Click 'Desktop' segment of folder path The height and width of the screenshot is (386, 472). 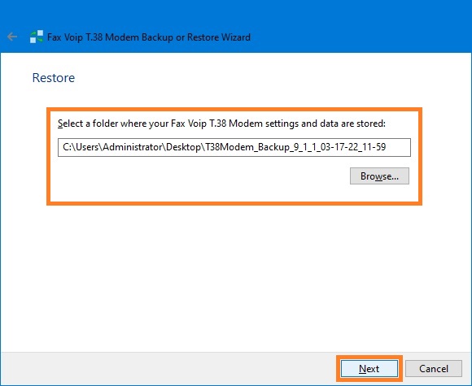point(183,147)
